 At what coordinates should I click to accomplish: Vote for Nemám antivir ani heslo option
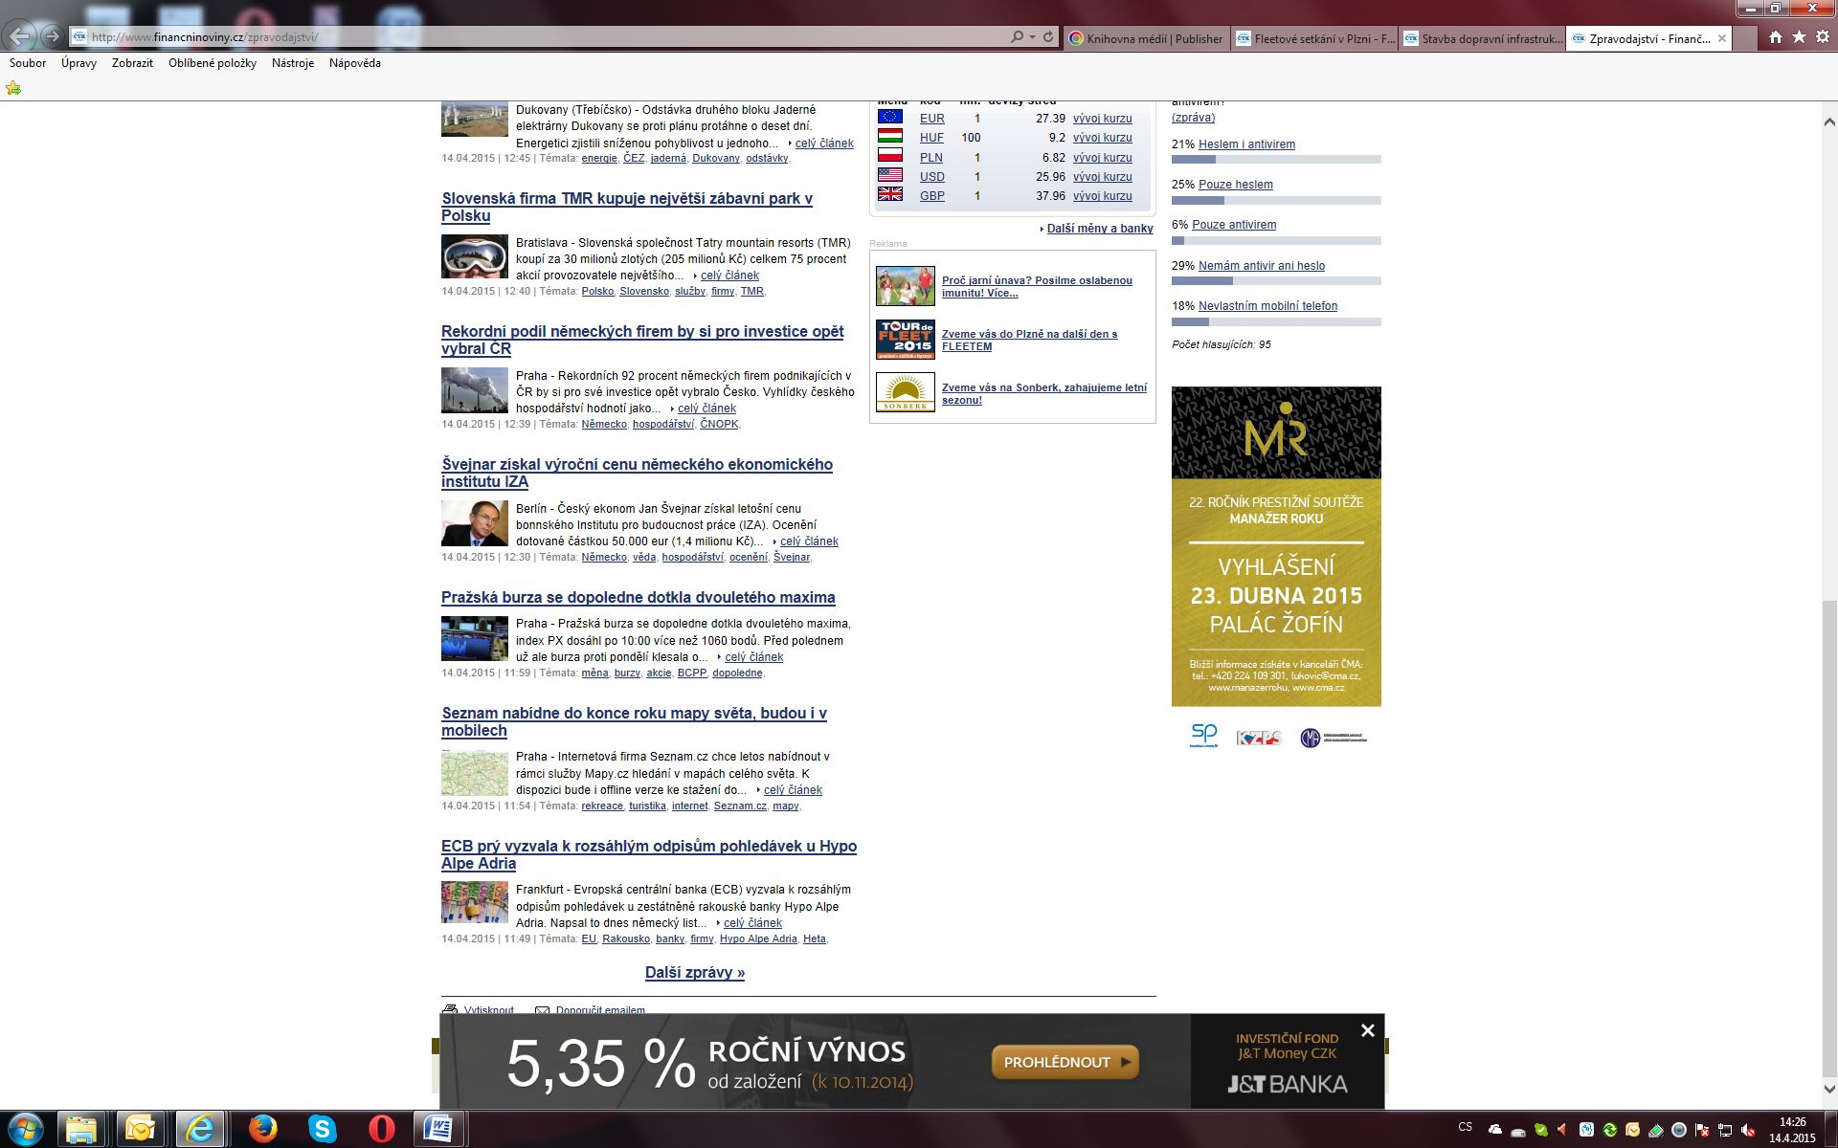point(1262,266)
